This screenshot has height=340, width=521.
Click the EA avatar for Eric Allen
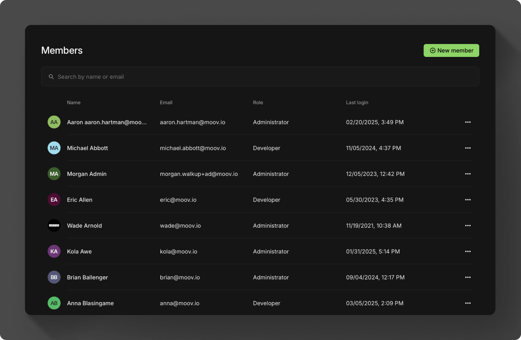coord(54,200)
